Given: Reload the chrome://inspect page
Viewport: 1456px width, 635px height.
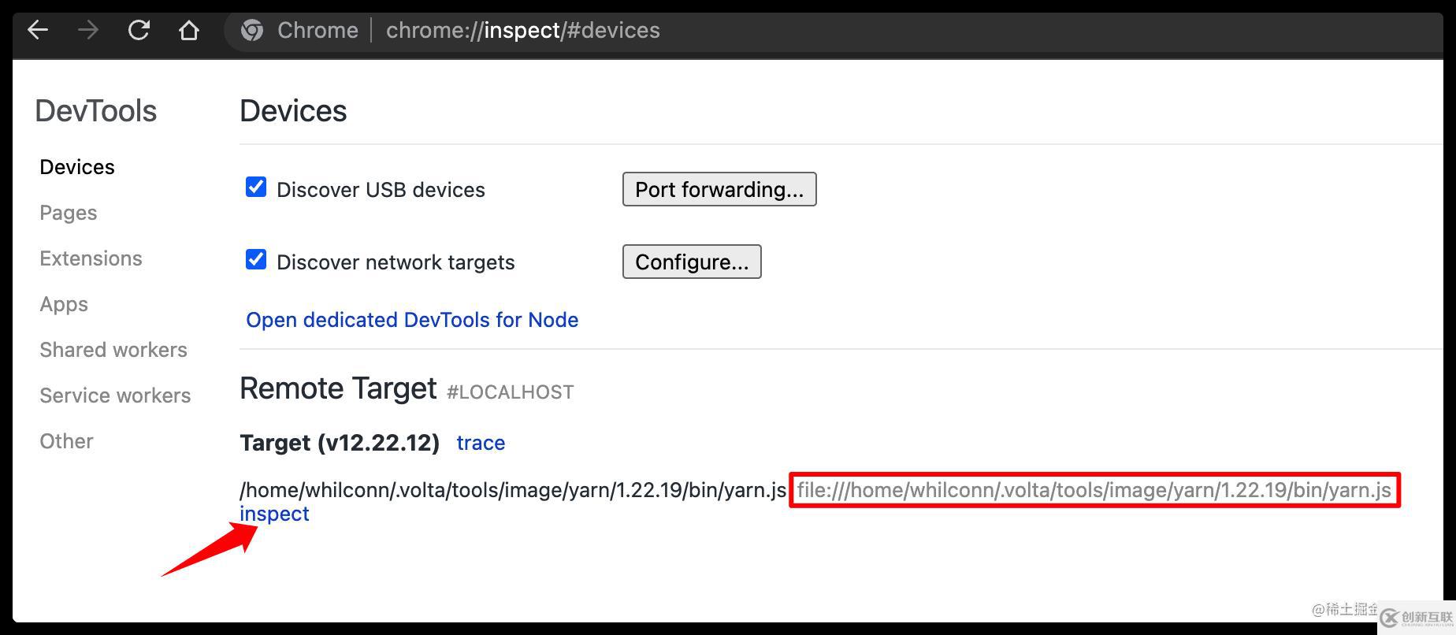Looking at the screenshot, I should [x=139, y=31].
